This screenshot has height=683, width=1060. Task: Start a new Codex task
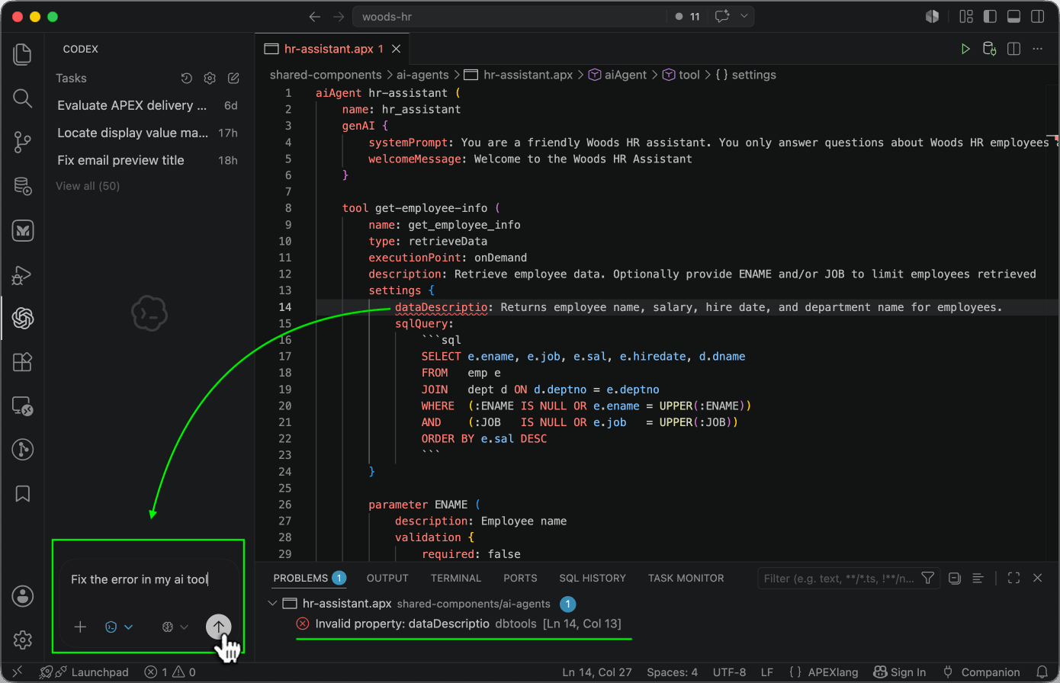233,78
